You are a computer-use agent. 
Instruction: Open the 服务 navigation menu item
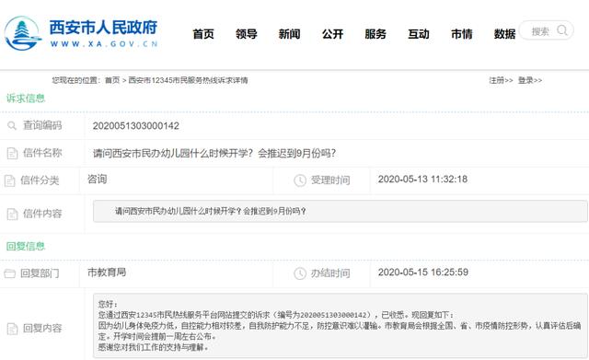pyautogui.click(x=375, y=34)
